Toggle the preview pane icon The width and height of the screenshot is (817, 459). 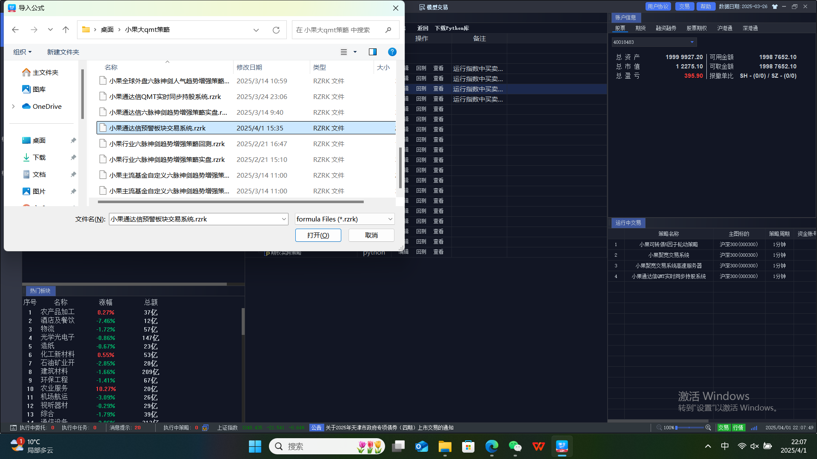(x=372, y=52)
